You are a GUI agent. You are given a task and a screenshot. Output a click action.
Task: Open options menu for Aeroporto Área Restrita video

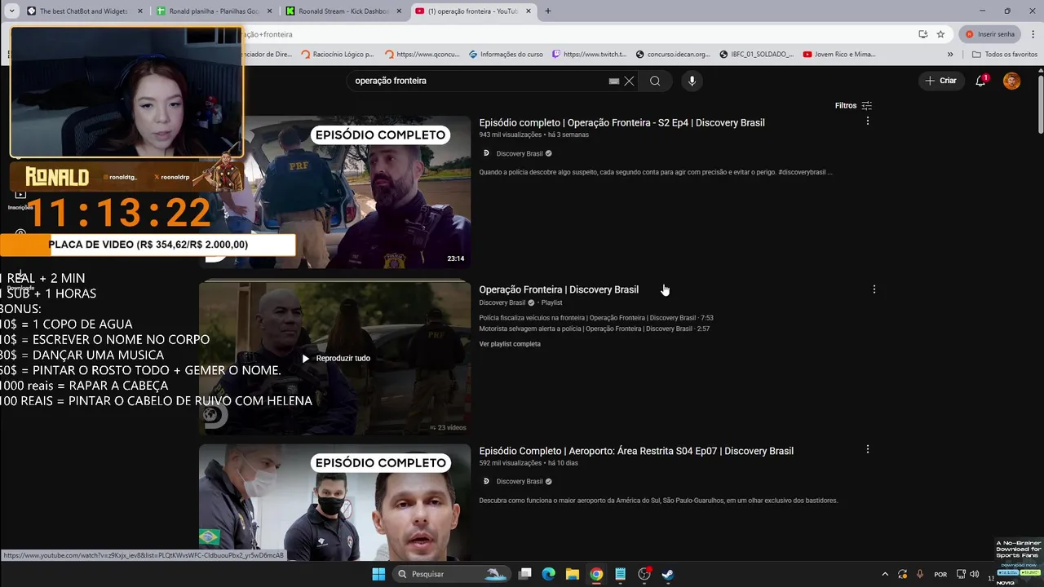click(867, 449)
